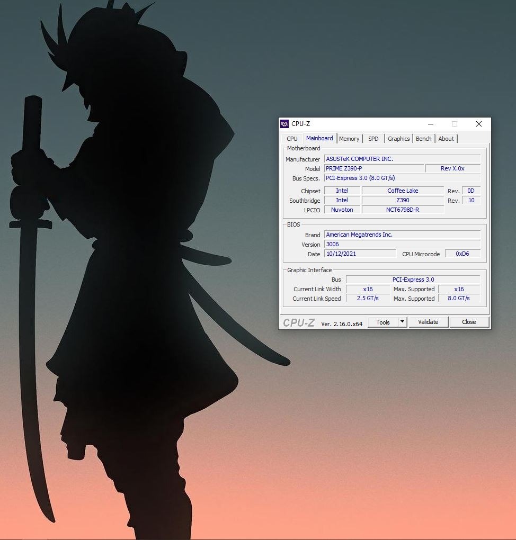Click the BIOS Version field 3006
The image size is (516, 540).
[402, 244]
